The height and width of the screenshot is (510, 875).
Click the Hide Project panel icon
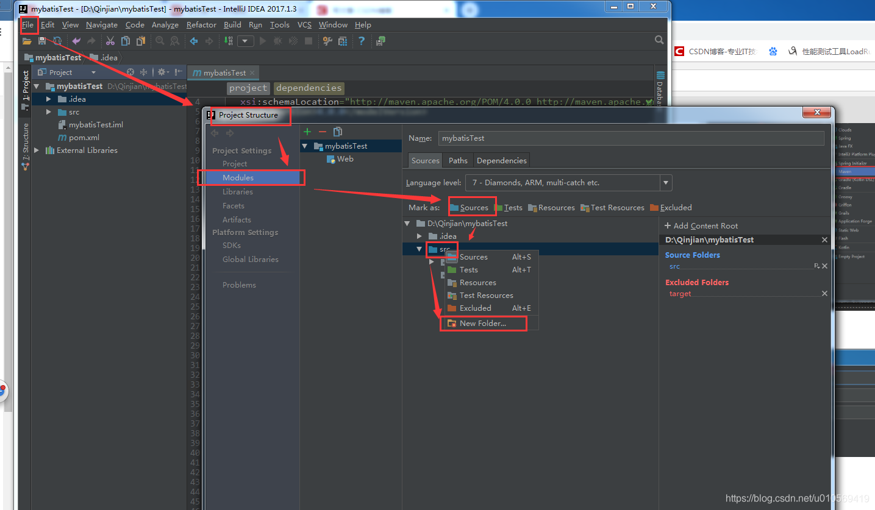tap(179, 72)
